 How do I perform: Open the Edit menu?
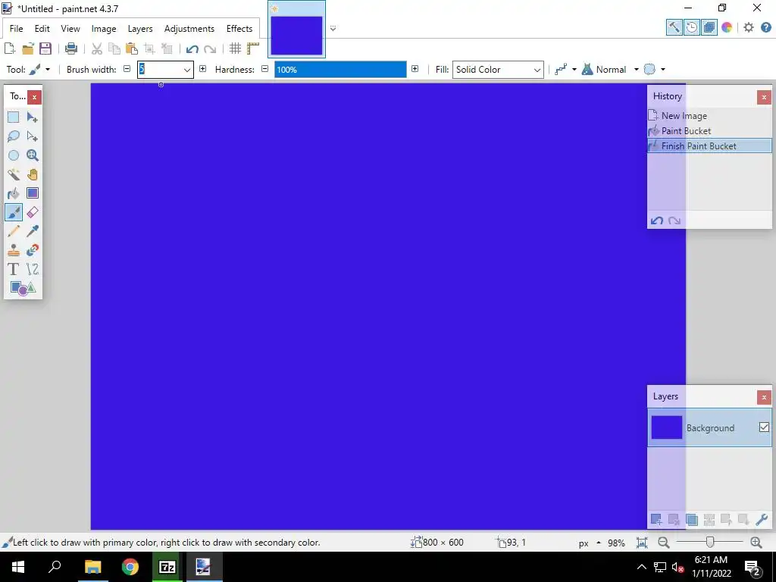(42, 29)
